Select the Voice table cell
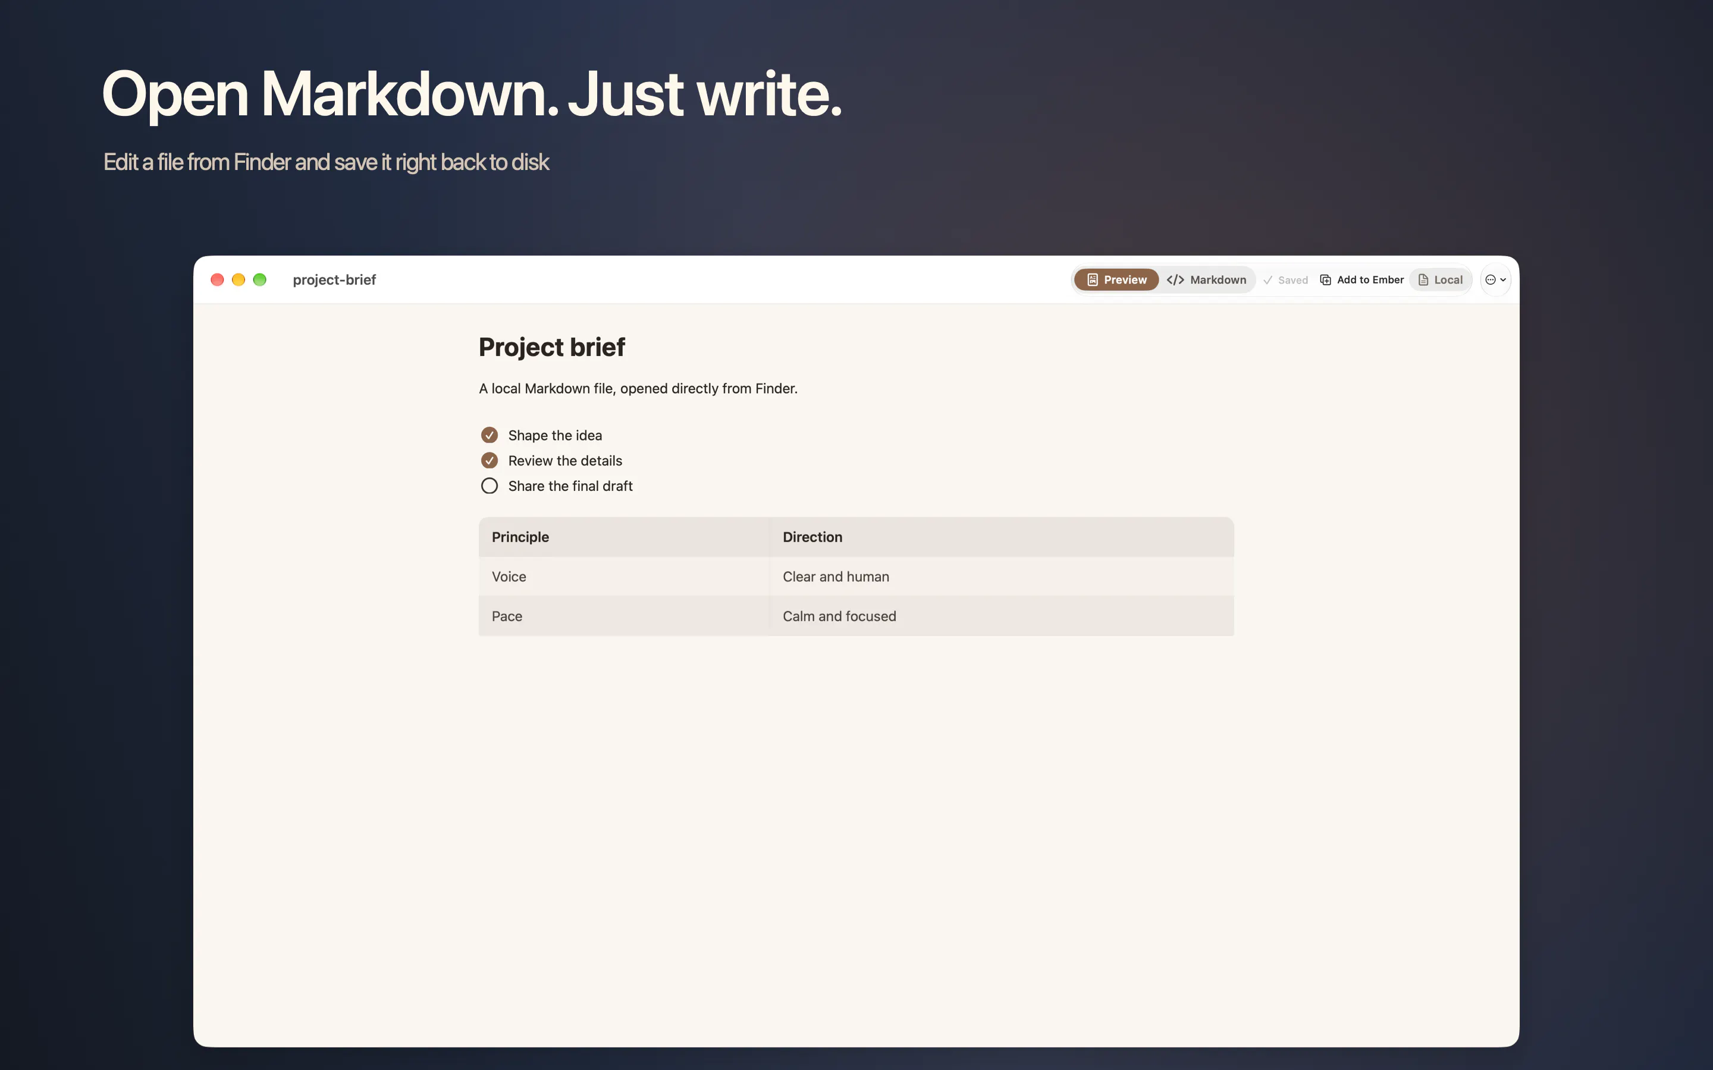 [x=623, y=577]
